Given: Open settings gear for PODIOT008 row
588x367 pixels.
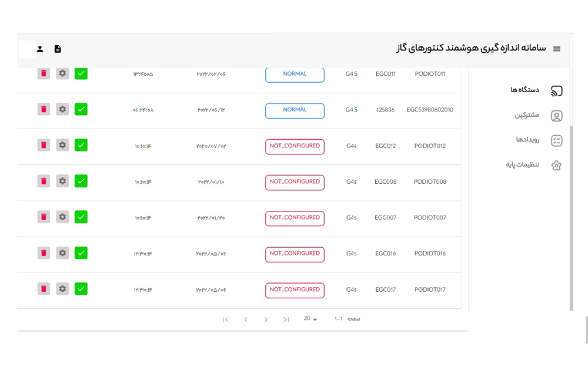Looking at the screenshot, I should [x=62, y=181].
